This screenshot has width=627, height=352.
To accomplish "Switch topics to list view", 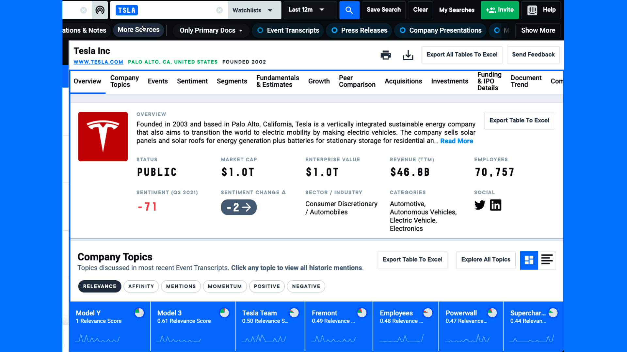I will [x=547, y=260].
